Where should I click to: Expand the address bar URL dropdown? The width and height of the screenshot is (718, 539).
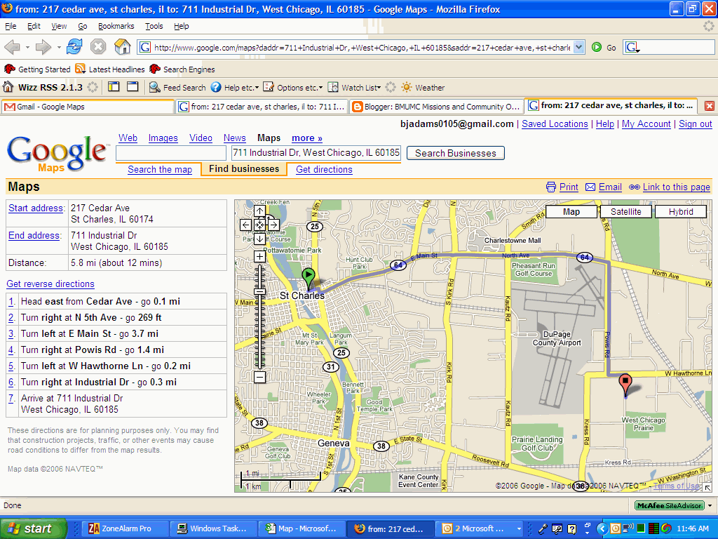578,47
